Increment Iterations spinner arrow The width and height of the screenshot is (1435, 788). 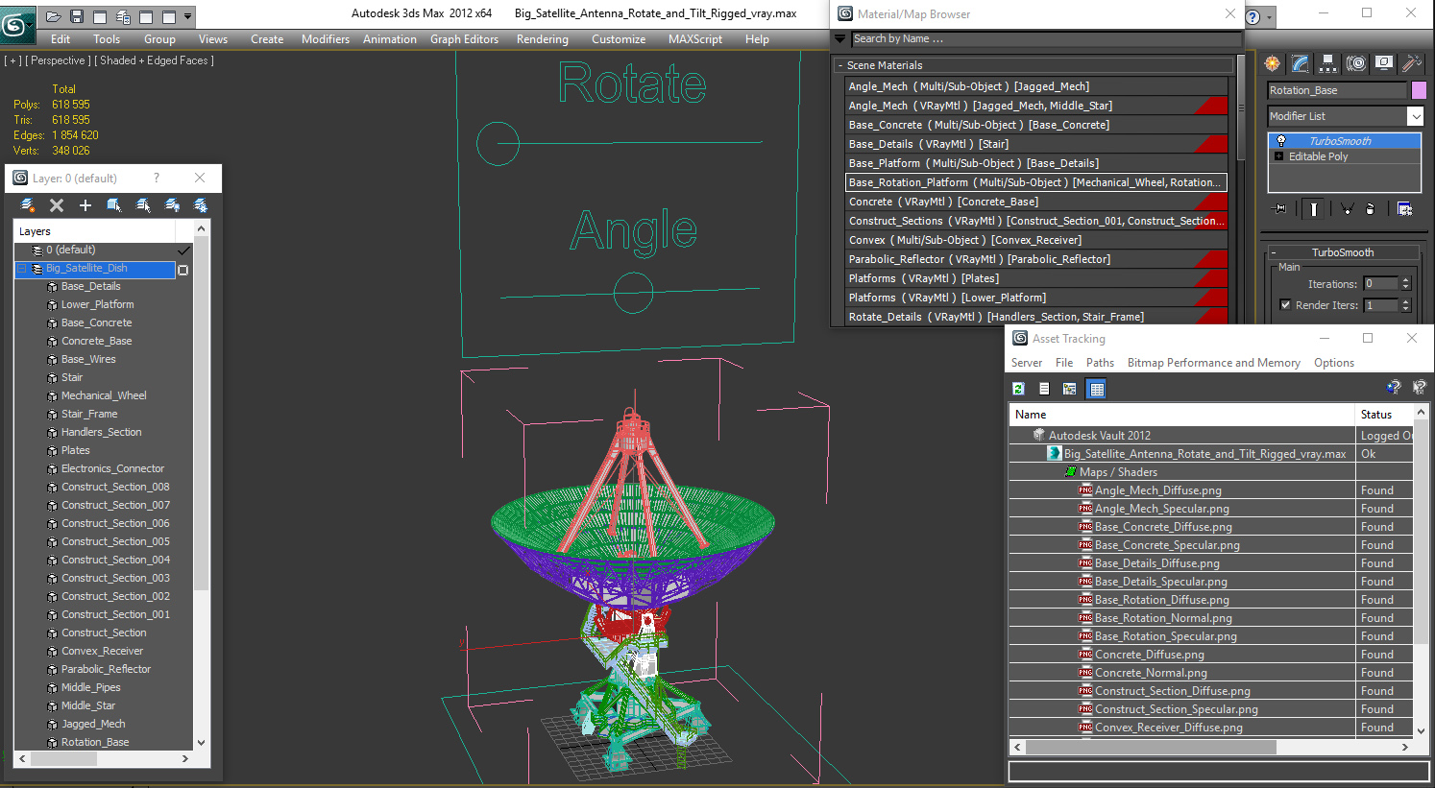point(1405,280)
